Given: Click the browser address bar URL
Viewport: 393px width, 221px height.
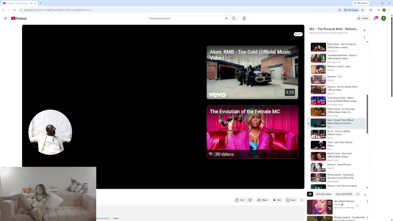Looking at the screenshot, I should [x=57, y=10].
